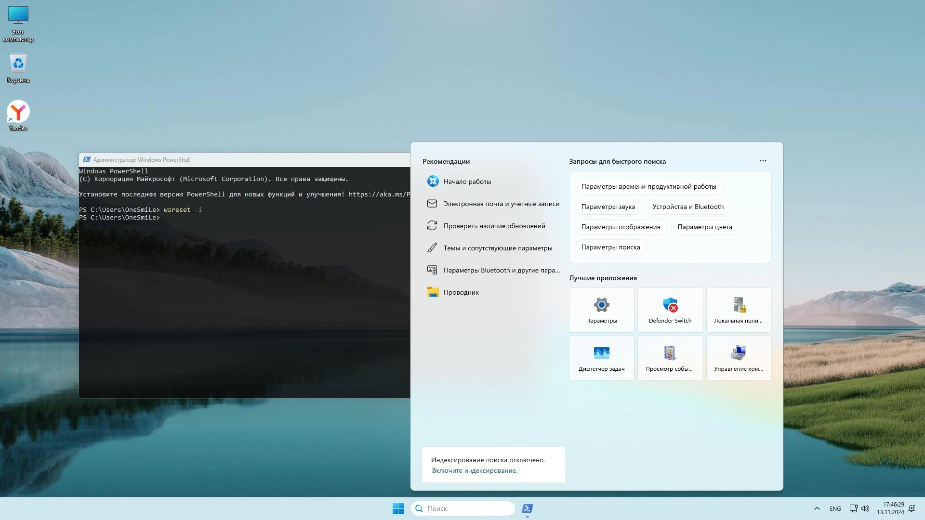Click the Включите индексирование link
Image resolution: width=925 pixels, height=520 pixels.
click(x=474, y=470)
